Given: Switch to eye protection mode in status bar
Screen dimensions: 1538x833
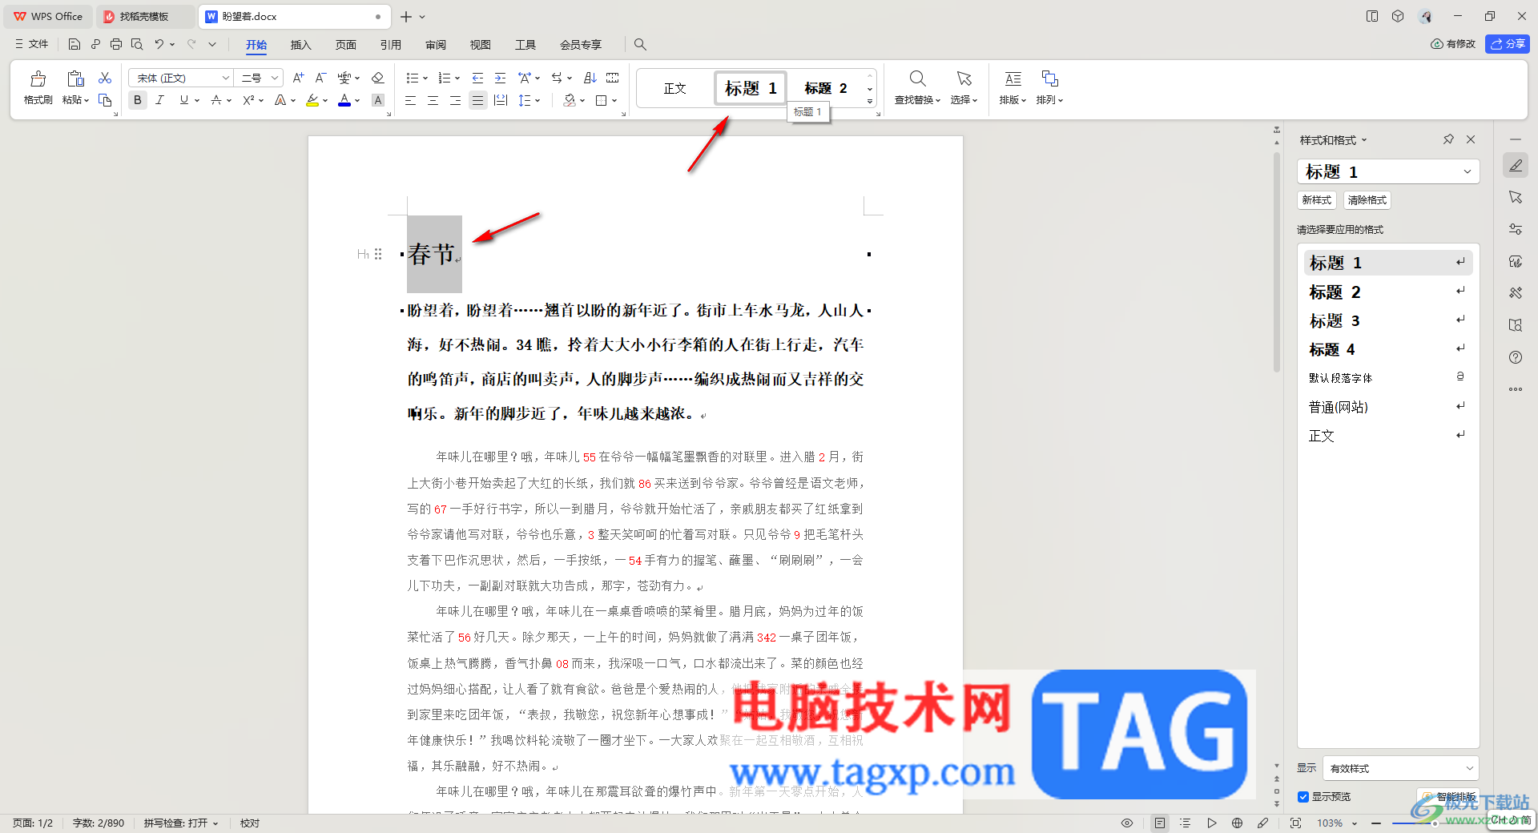Looking at the screenshot, I should 1127,823.
